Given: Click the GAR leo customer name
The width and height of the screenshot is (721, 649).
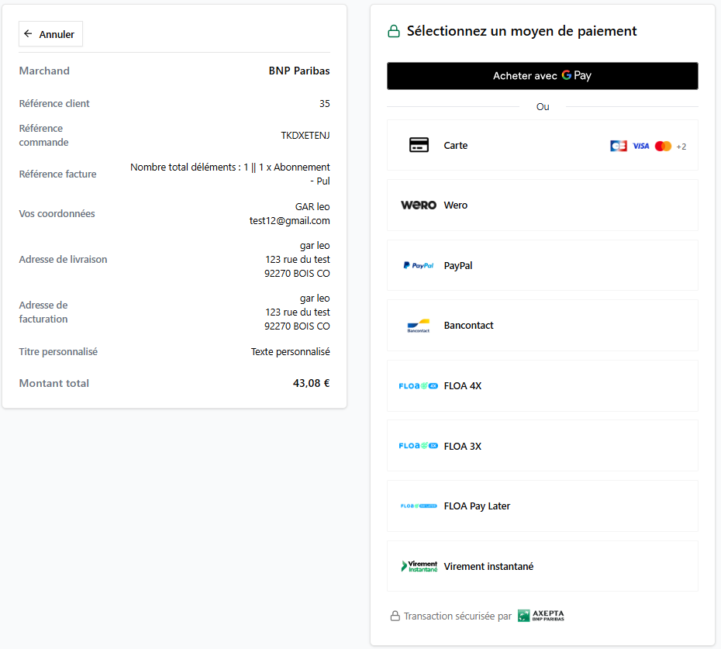Looking at the screenshot, I should (312, 207).
